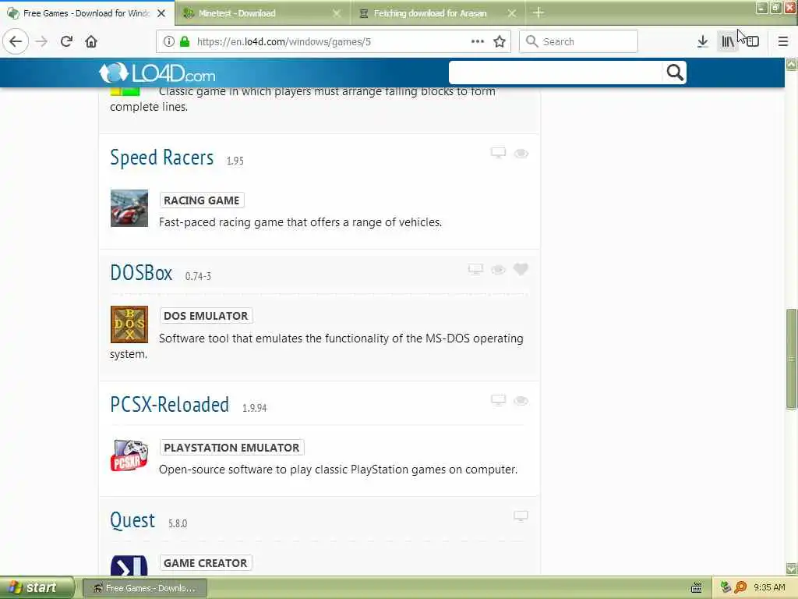The height and width of the screenshot is (599, 798).
Task: Click the PLAYSTATION EMULATOR category tag
Action: coord(231,447)
